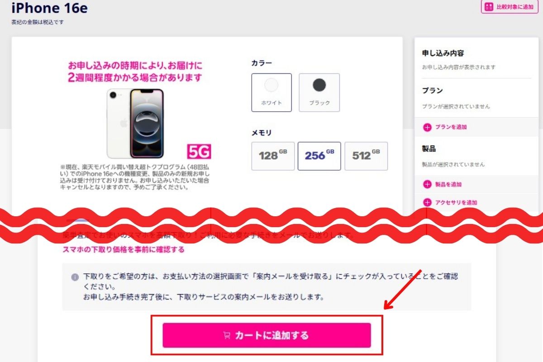Open スマホの下取り価格を事前に確認する link
The height and width of the screenshot is (362, 543).
[x=123, y=249]
